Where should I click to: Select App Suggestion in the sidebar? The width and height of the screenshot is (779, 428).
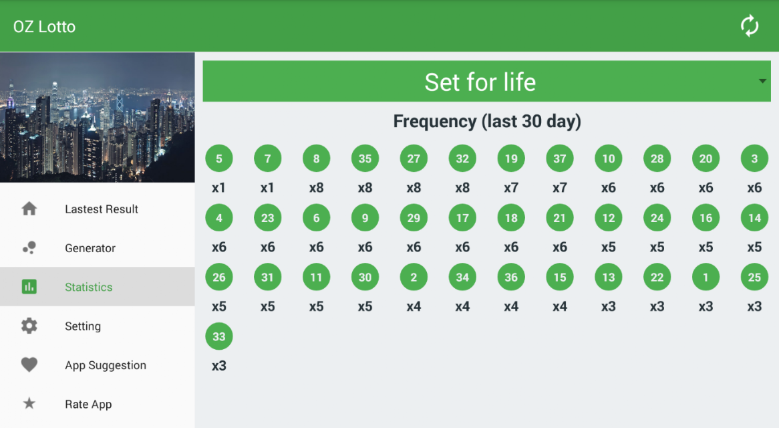98,365
